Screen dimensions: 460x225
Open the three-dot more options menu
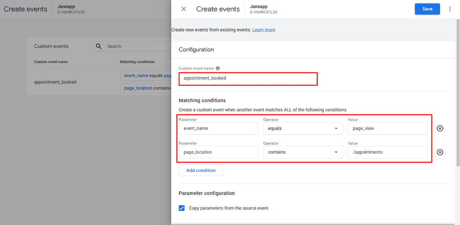pyautogui.click(x=450, y=9)
